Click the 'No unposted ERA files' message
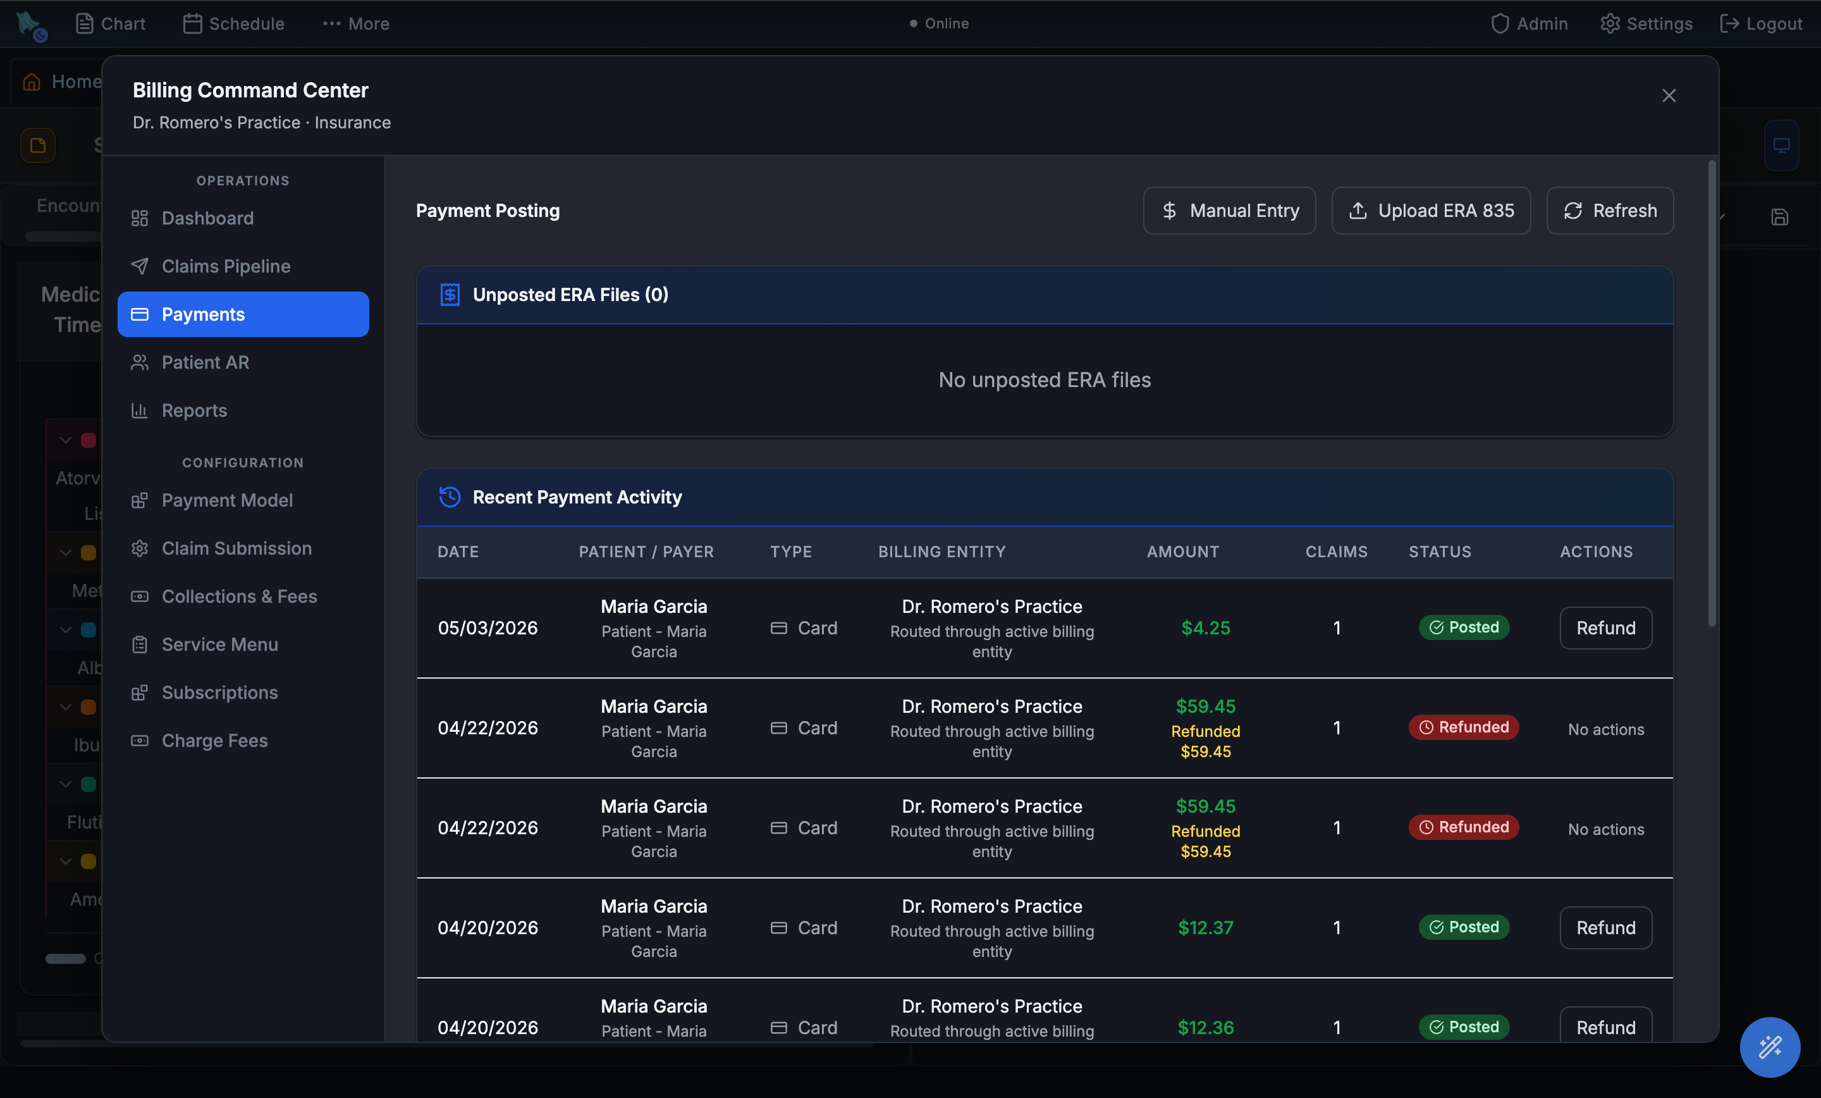Image resolution: width=1821 pixels, height=1098 pixels. 1045,380
